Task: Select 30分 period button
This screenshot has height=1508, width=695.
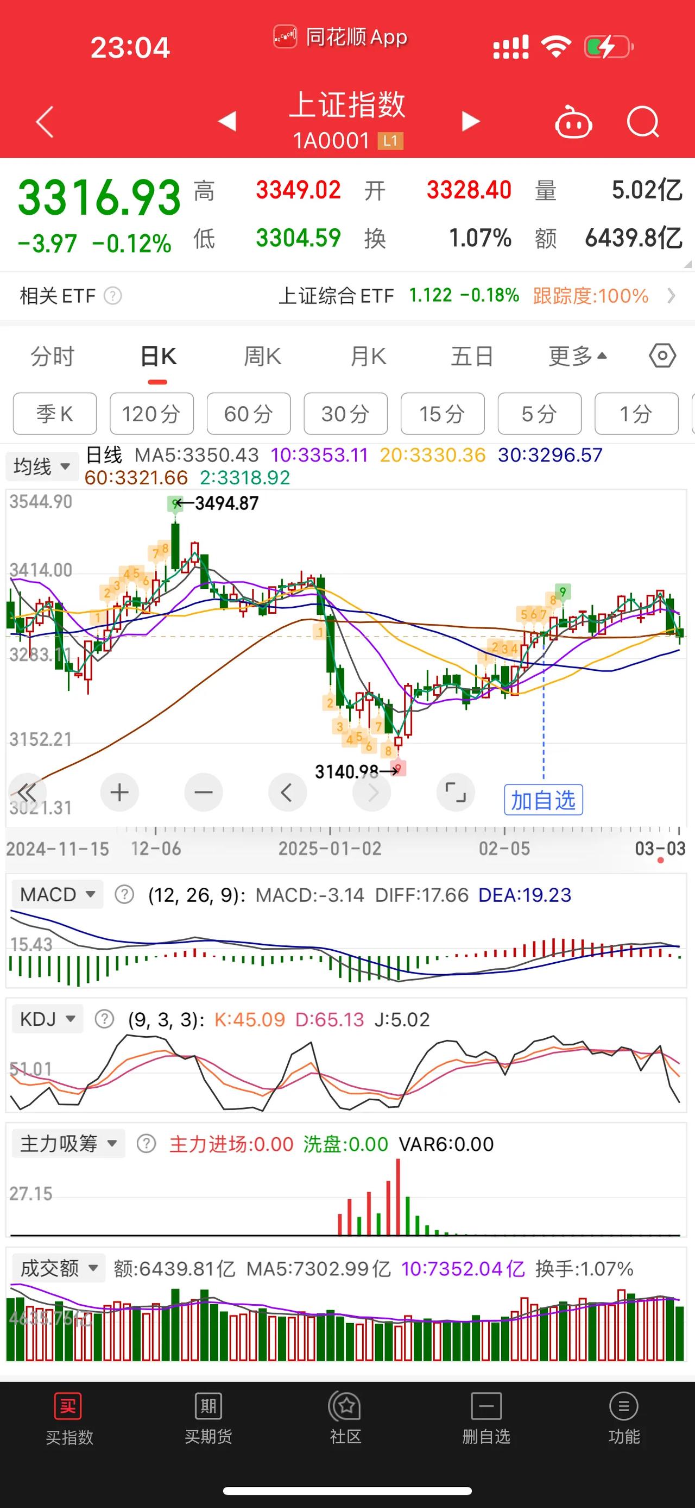Action: point(345,414)
